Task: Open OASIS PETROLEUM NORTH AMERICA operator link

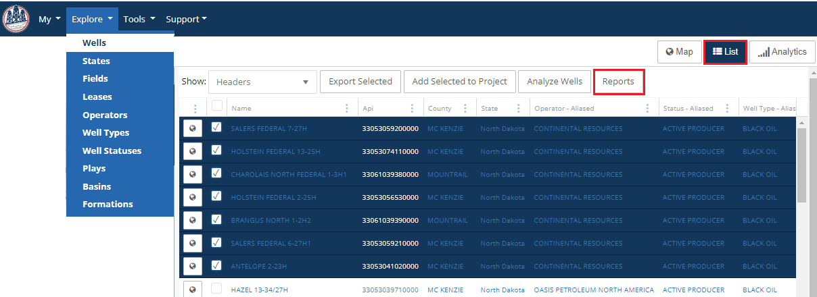Action: [x=594, y=290]
